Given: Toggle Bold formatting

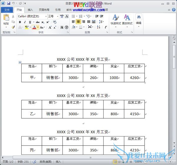Looking at the screenshot, I should tap(20, 22).
